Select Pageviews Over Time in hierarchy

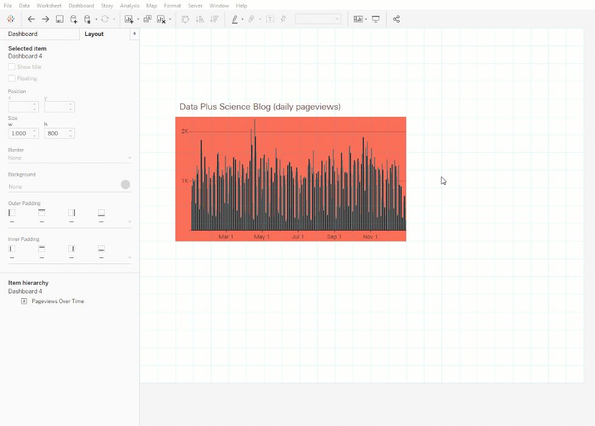coord(58,301)
